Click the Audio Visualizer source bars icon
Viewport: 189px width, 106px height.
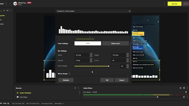click(x=18, y=93)
